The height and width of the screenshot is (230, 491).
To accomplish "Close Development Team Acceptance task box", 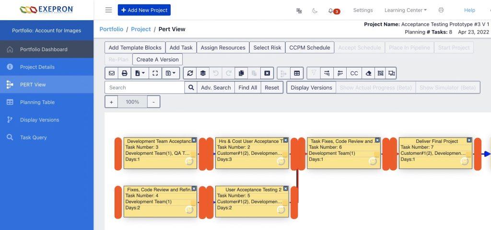I will (x=194, y=140).
